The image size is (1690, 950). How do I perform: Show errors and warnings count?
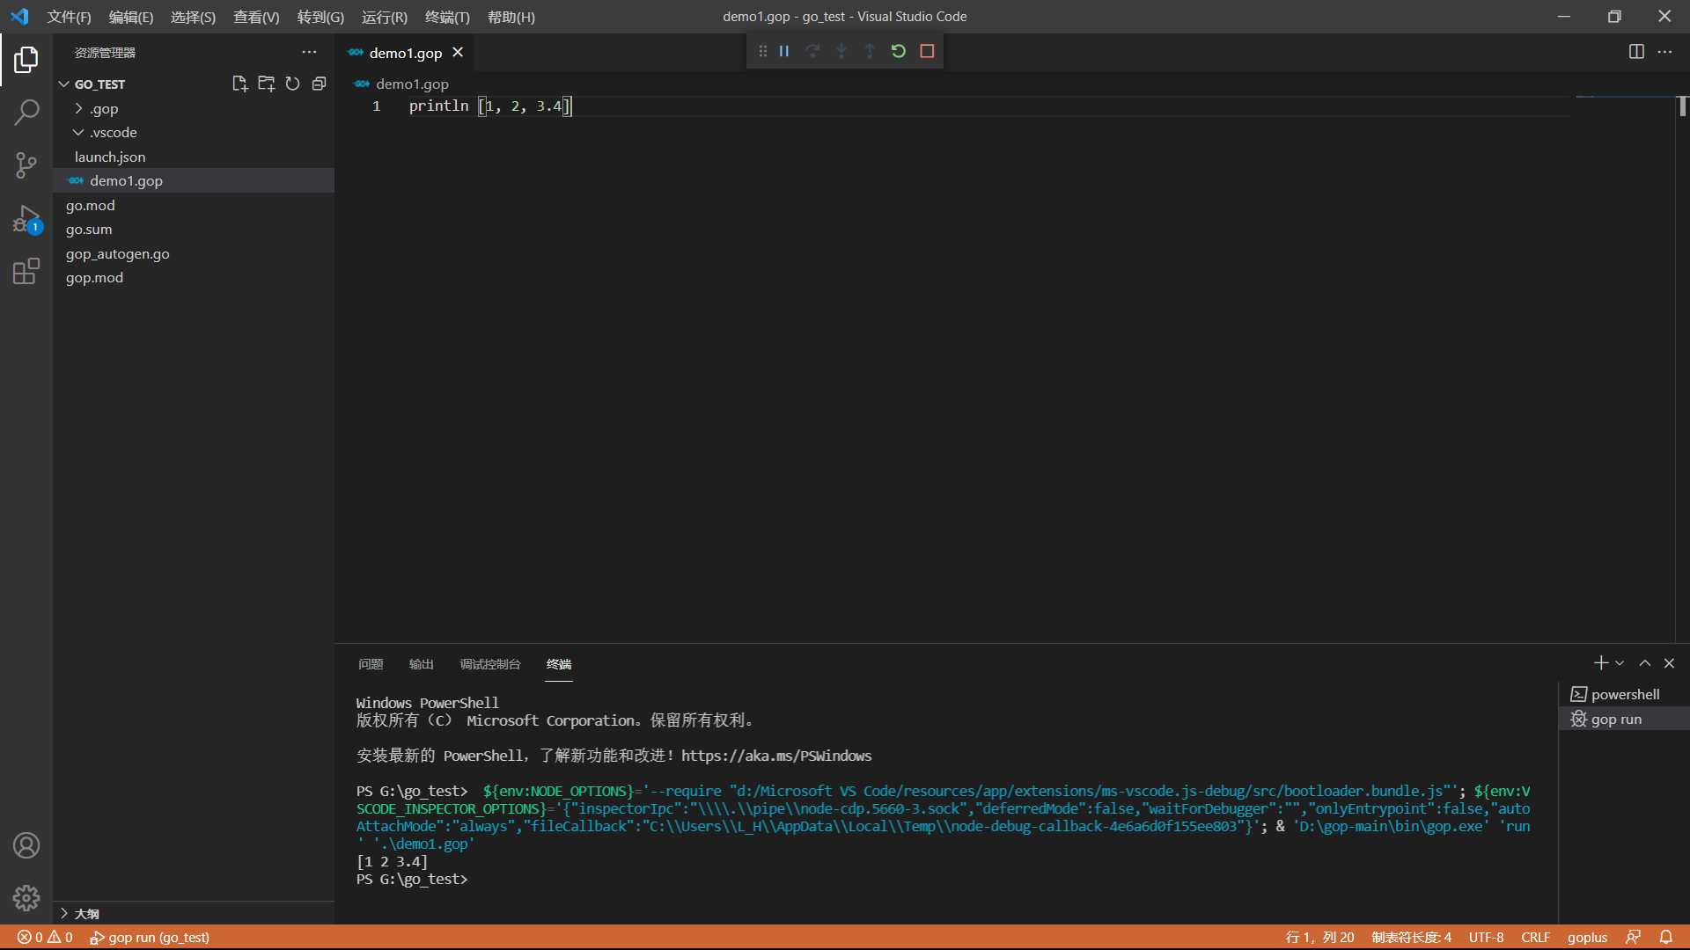pyautogui.click(x=45, y=937)
